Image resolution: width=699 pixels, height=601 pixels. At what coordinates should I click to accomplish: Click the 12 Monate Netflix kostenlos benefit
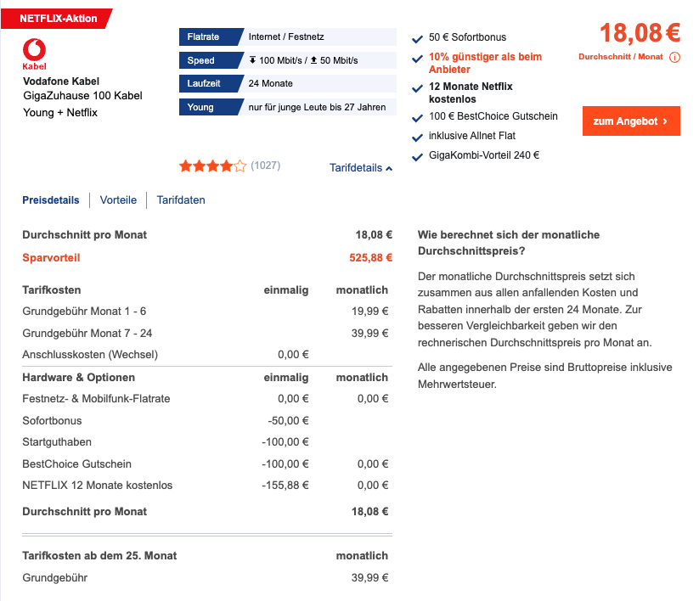471,93
